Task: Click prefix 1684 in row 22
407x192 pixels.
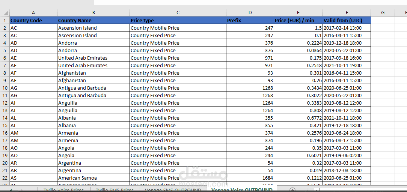Action: [250, 178]
